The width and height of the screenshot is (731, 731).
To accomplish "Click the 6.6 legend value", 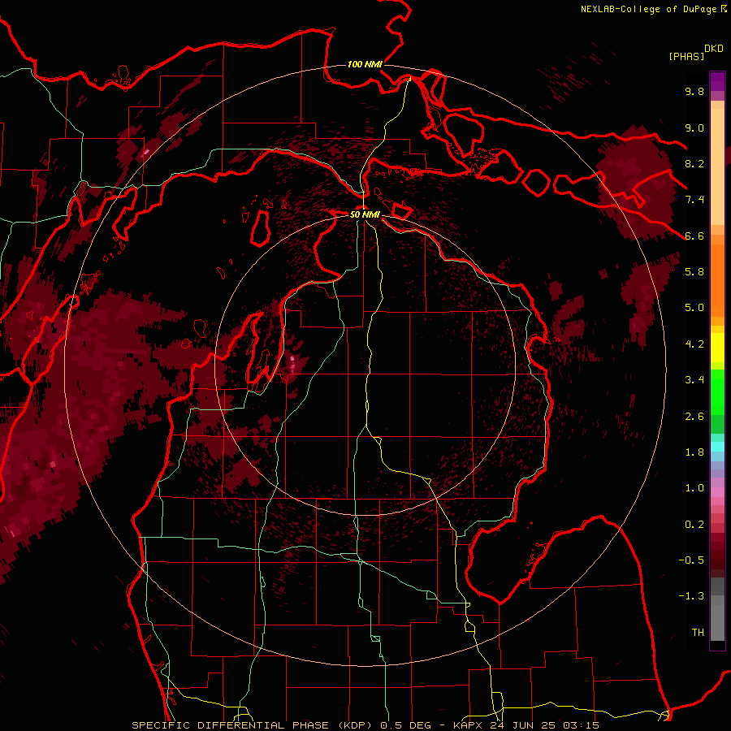I will [694, 236].
